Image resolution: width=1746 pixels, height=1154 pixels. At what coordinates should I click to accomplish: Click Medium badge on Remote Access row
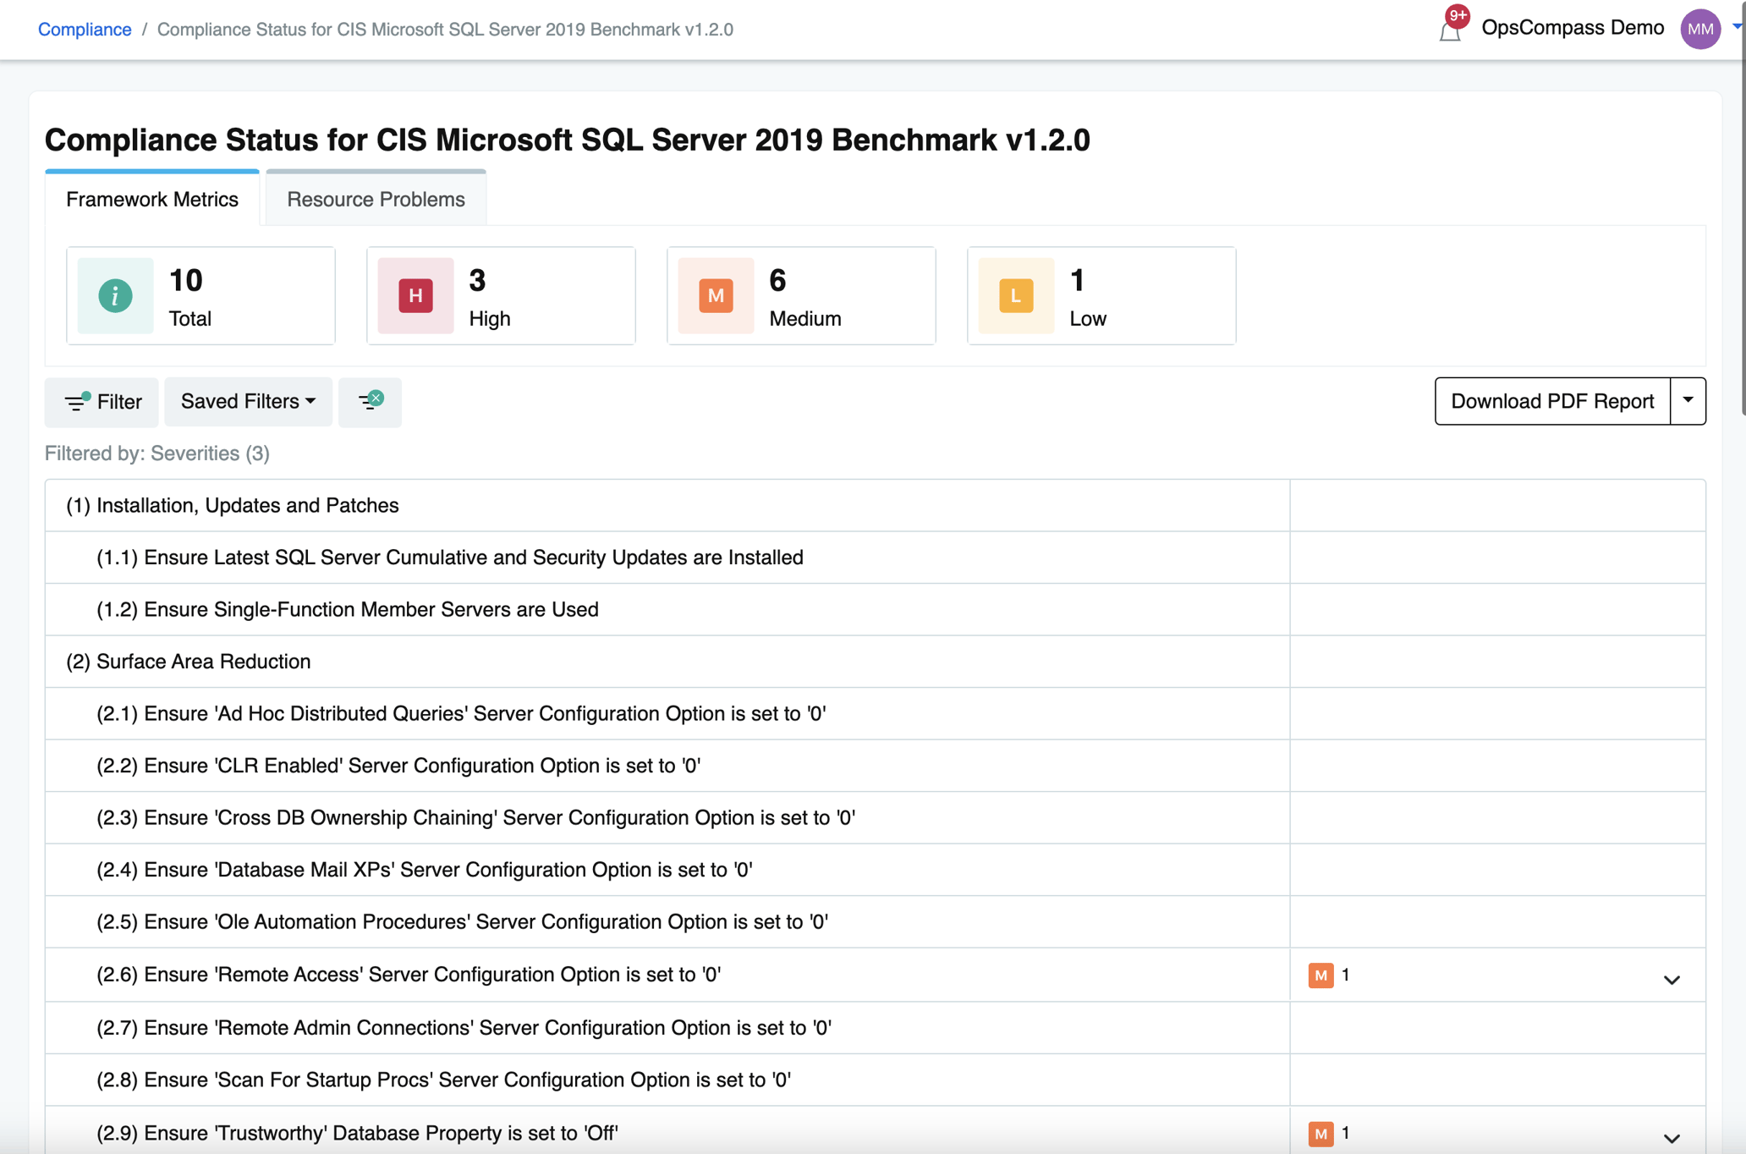(1320, 975)
